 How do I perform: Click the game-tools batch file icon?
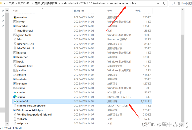click(15, 35)
